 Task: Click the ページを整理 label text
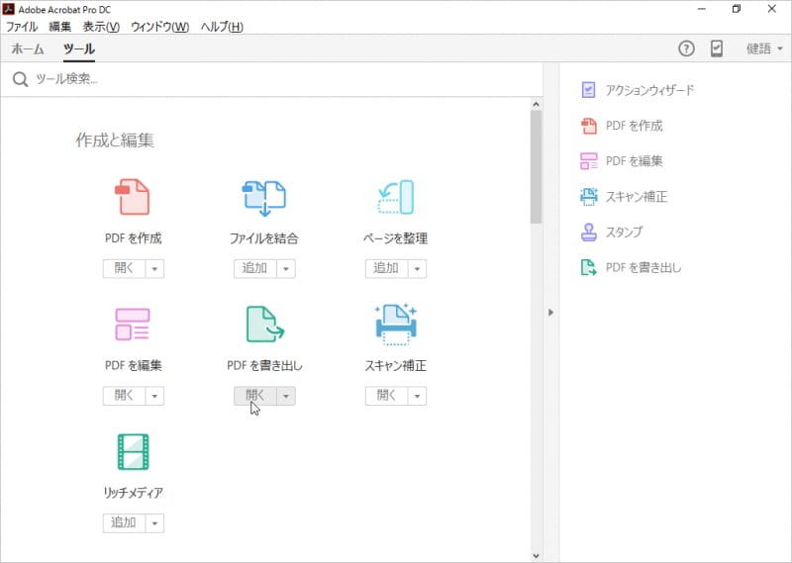coord(395,238)
